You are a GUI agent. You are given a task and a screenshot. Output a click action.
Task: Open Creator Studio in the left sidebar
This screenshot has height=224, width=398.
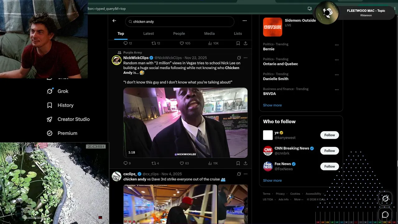pos(68,119)
